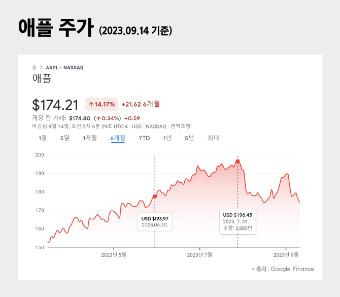The image size is (340, 297).
Task: Click the $174.21 current price
Action: point(55,105)
